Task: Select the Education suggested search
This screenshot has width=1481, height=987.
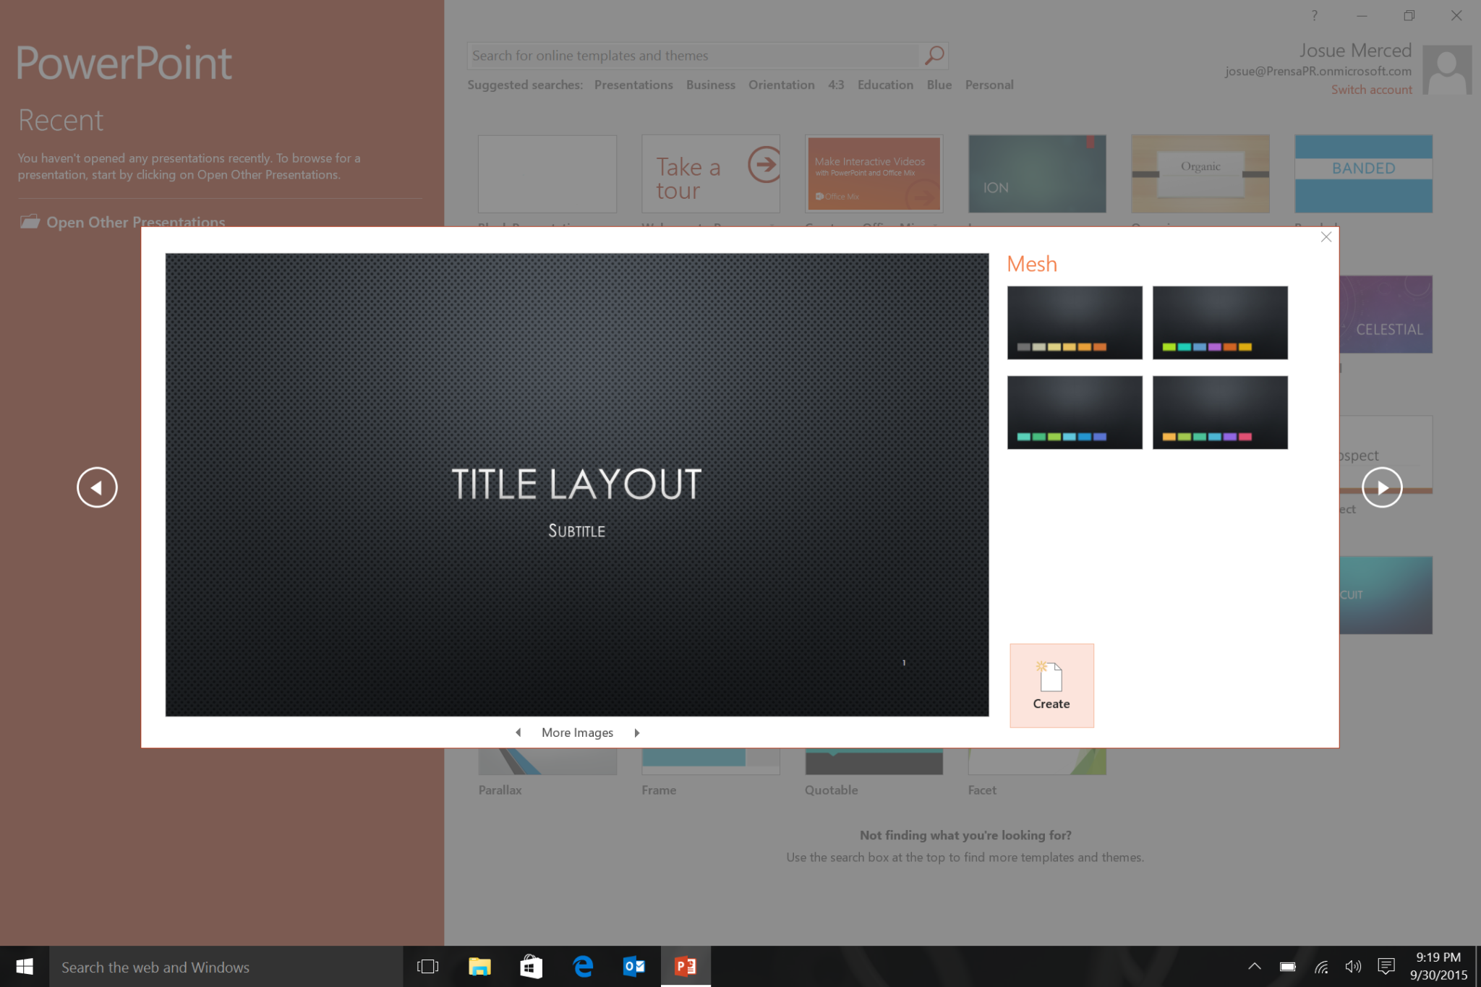Action: 885,85
